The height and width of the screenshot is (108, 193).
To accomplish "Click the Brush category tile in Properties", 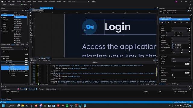I will [x=162, y=22].
